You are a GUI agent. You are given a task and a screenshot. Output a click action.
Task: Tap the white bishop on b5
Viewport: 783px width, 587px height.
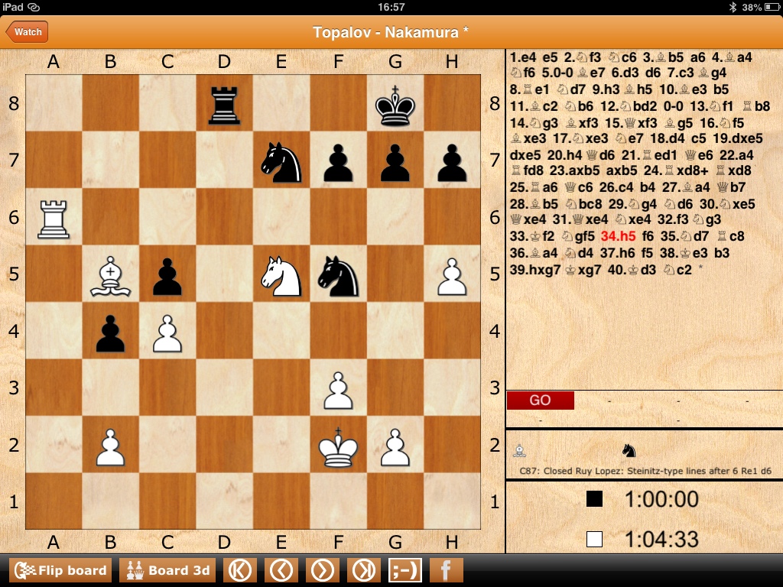coord(111,275)
